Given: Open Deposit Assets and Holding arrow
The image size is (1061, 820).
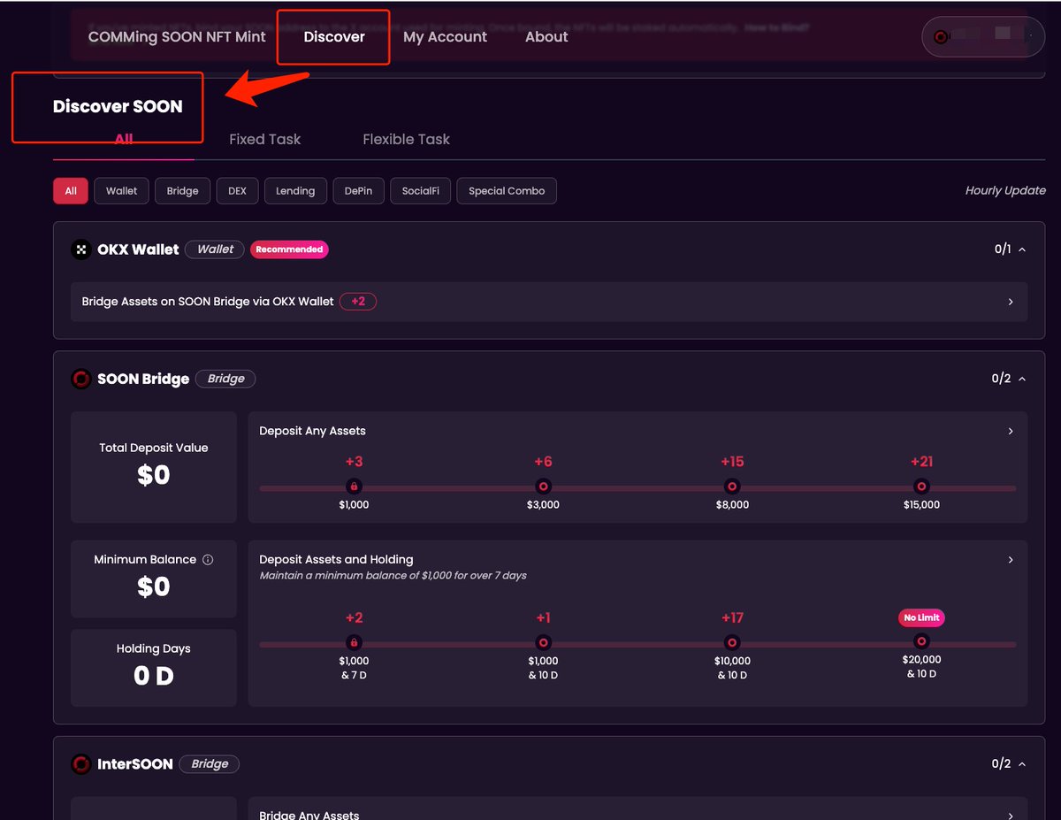Looking at the screenshot, I should 1011,560.
